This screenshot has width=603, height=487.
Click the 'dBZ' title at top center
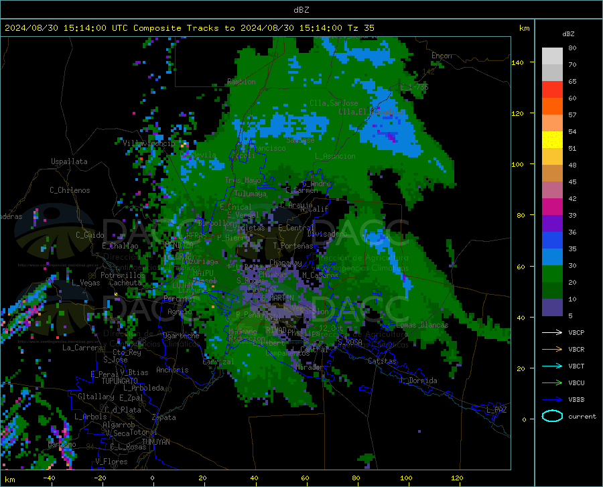tap(301, 10)
